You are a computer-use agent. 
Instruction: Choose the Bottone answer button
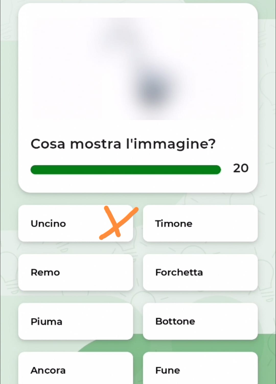tap(200, 321)
